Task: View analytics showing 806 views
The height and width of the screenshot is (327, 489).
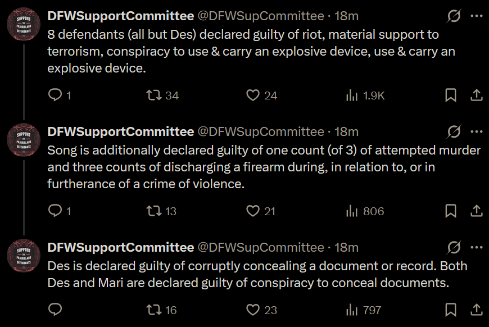Action: tap(352, 211)
